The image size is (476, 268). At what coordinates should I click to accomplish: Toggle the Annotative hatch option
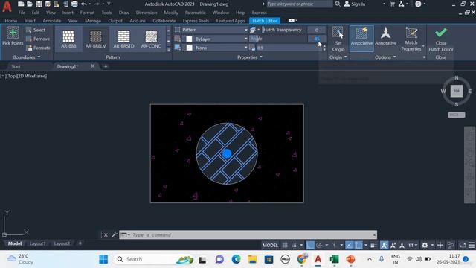point(385,36)
